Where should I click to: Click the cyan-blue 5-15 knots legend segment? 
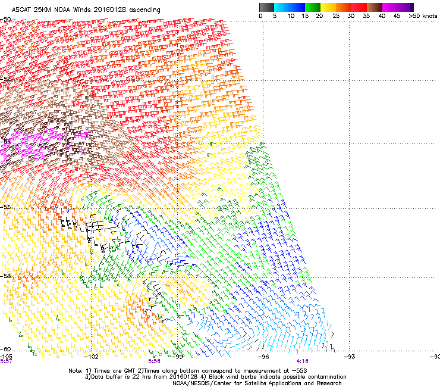click(x=290, y=7)
